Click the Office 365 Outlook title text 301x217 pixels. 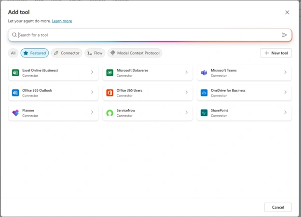pyautogui.click(x=37, y=90)
